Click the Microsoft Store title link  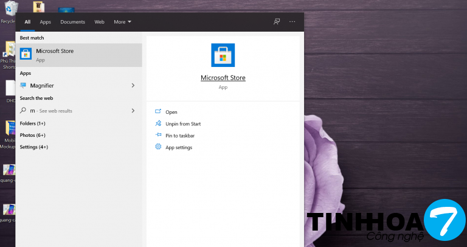pyautogui.click(x=223, y=78)
